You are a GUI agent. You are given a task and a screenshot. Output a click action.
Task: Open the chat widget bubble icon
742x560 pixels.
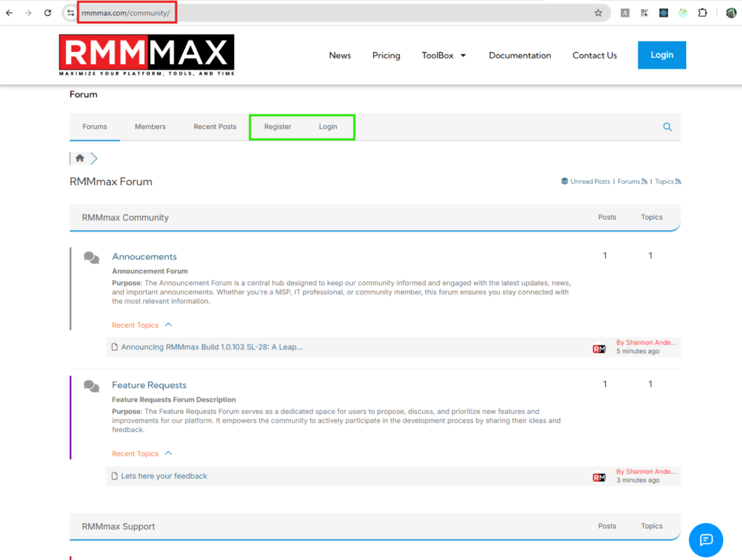(706, 540)
